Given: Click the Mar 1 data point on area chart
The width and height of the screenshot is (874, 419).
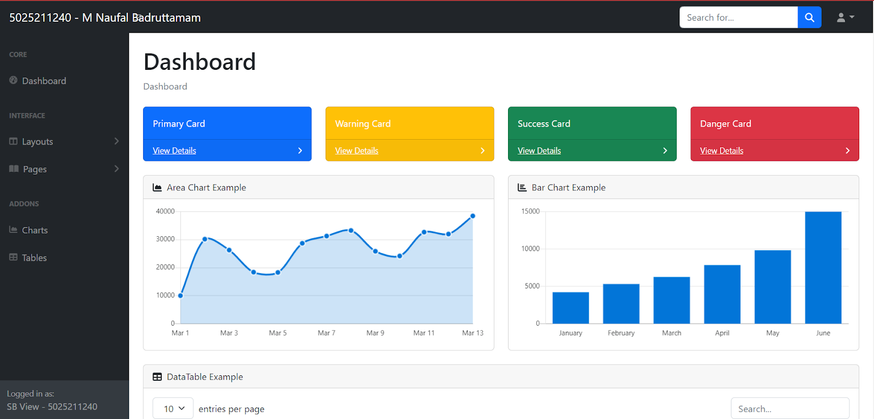Looking at the screenshot, I should (180, 296).
